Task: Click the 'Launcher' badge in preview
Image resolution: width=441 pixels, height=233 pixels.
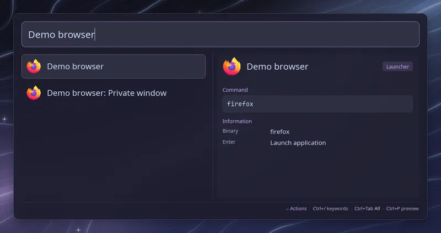Action: [x=397, y=66]
